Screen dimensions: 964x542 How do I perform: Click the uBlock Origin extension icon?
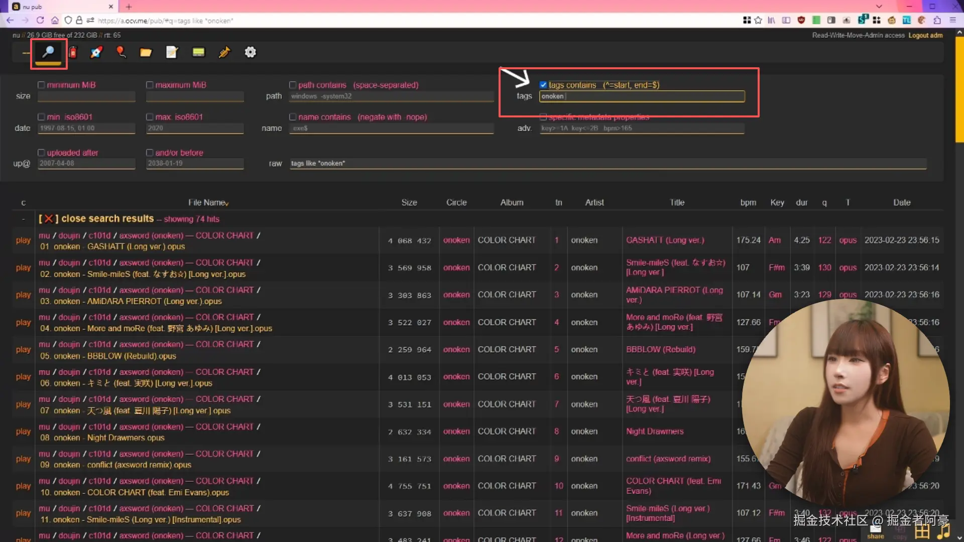point(801,20)
